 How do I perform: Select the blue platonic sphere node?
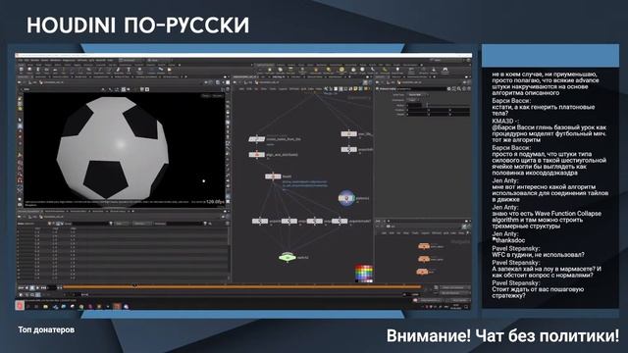(346, 198)
